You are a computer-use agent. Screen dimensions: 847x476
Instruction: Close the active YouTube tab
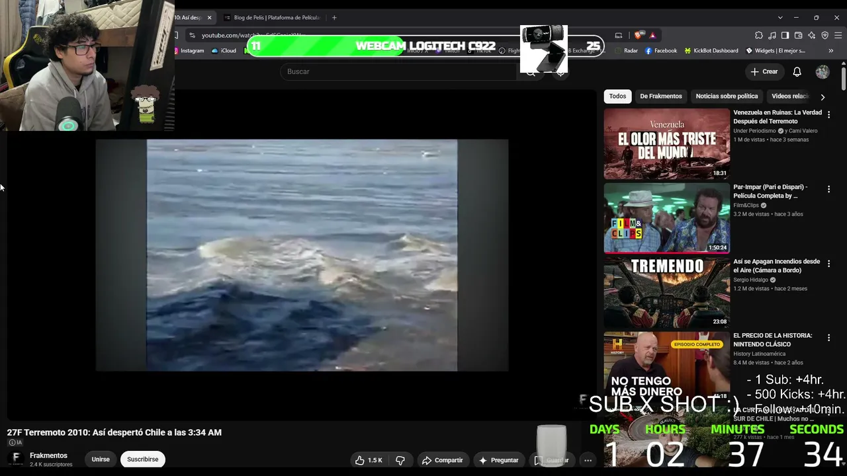click(x=209, y=18)
